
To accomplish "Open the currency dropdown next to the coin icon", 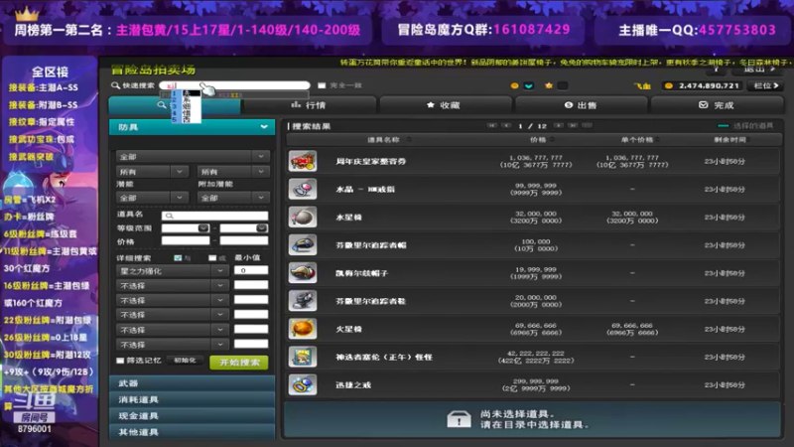I will coord(529,85).
